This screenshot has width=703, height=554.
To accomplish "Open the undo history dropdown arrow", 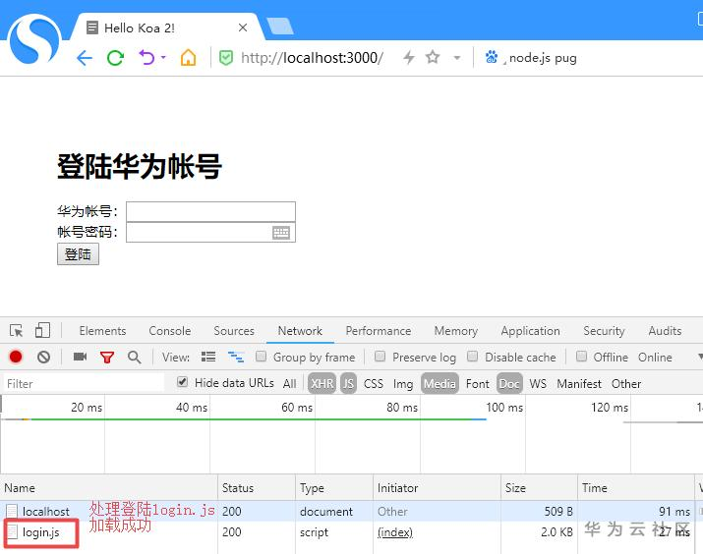I will (x=163, y=57).
